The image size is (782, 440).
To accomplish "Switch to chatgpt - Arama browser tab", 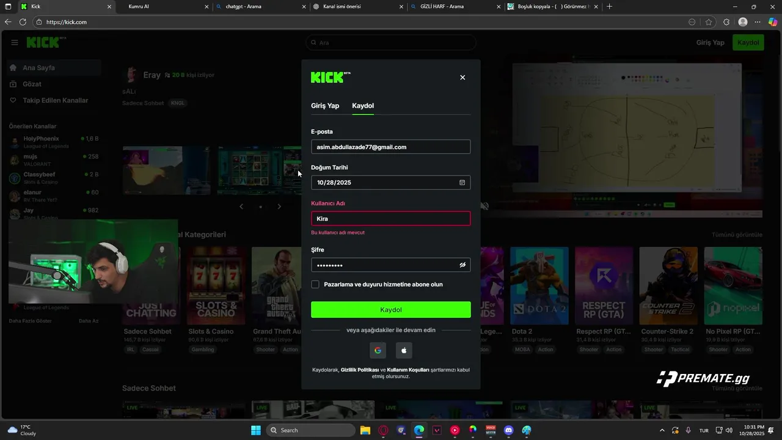I will tap(261, 7).
